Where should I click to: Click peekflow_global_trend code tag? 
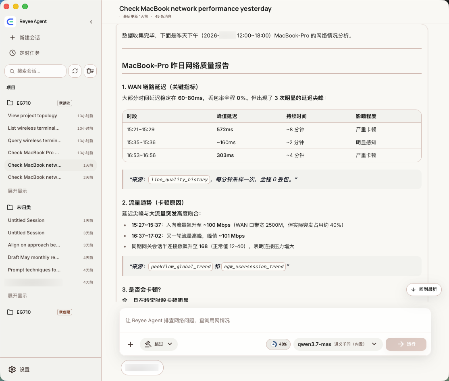point(181,266)
